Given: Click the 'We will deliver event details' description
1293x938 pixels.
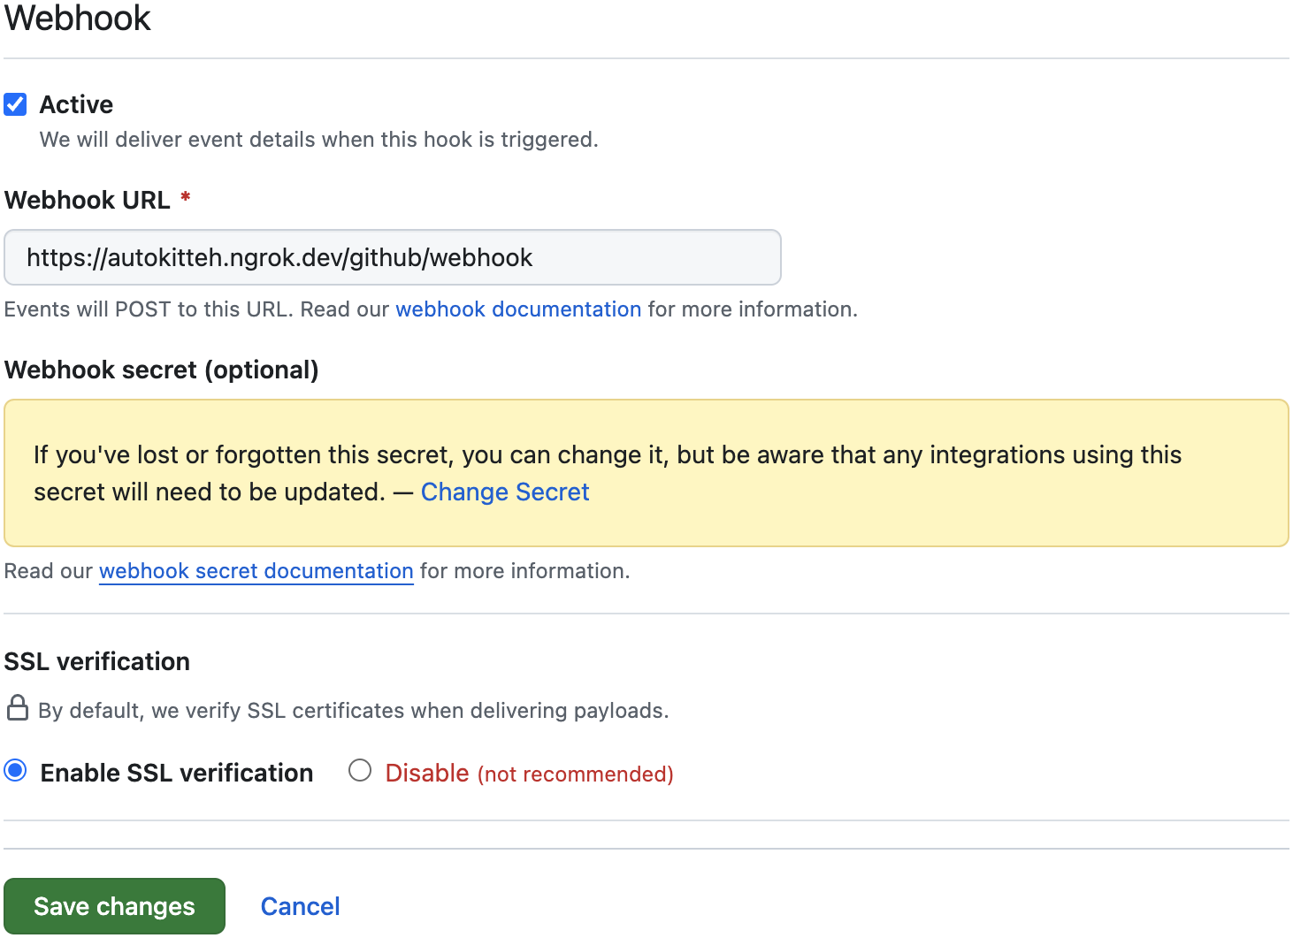Looking at the screenshot, I should 319,140.
